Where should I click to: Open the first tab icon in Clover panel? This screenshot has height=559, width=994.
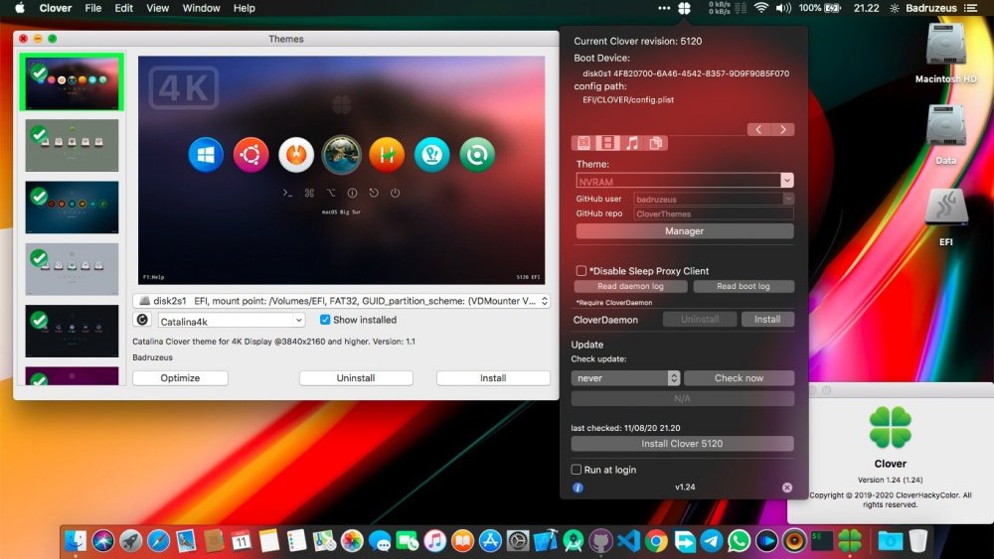[583, 143]
